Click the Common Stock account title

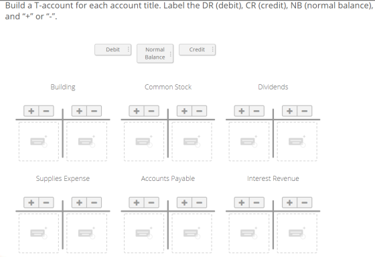168,87
